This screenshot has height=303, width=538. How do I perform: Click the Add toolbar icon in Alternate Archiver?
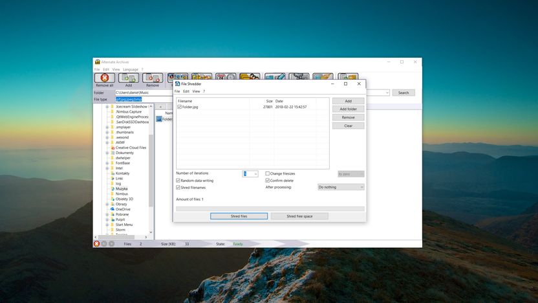[129, 78]
